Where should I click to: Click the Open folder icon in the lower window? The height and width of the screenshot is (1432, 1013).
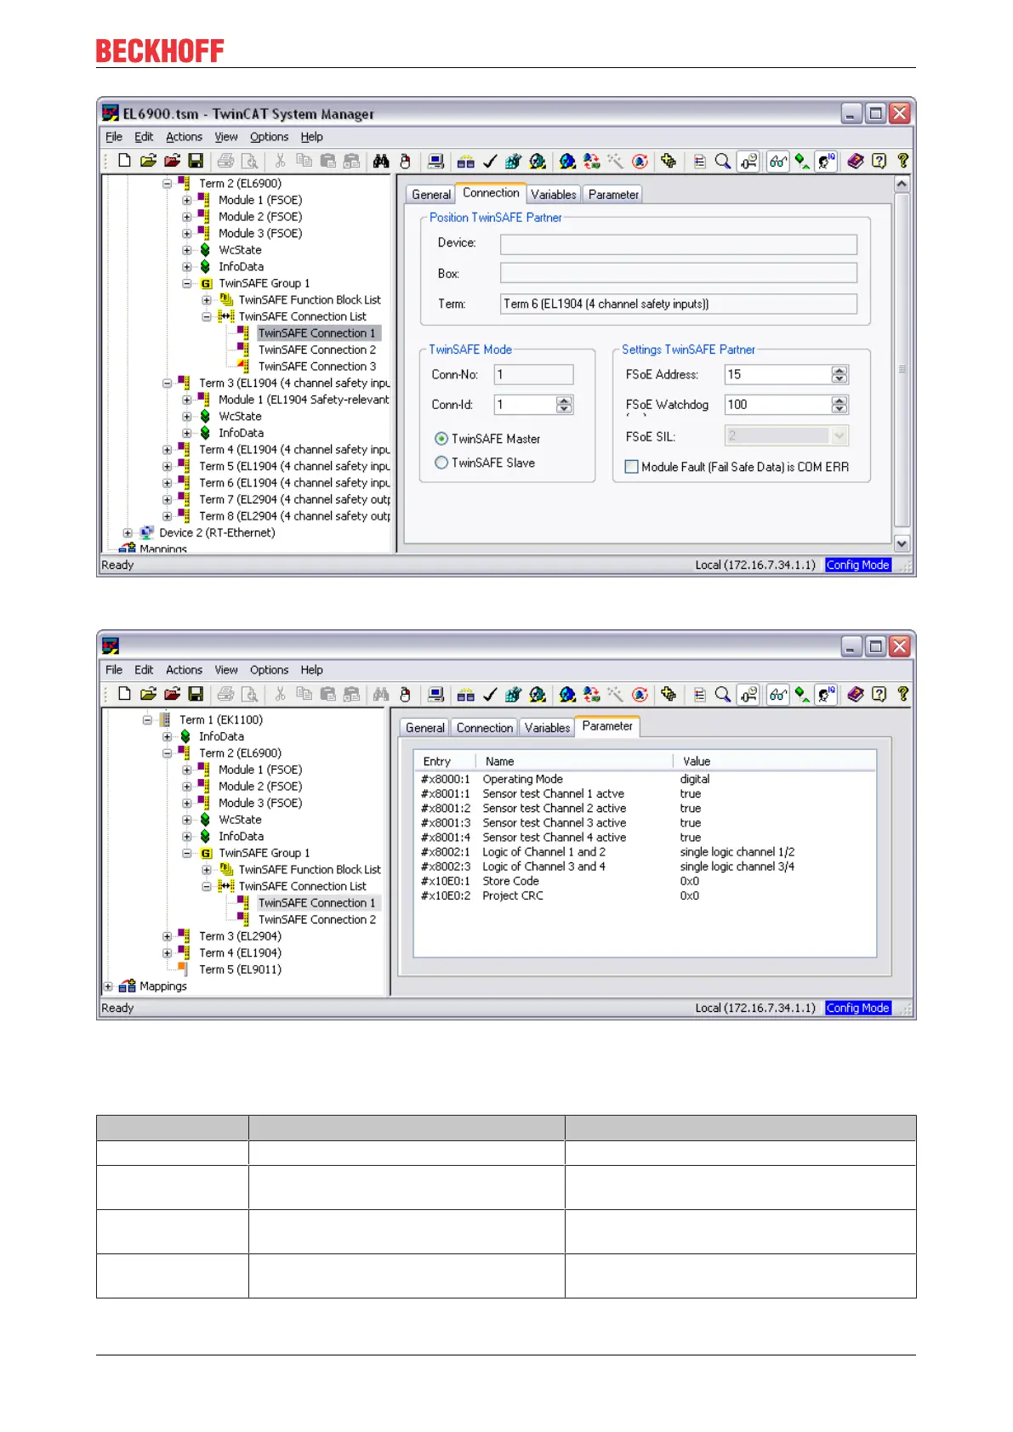point(148,694)
